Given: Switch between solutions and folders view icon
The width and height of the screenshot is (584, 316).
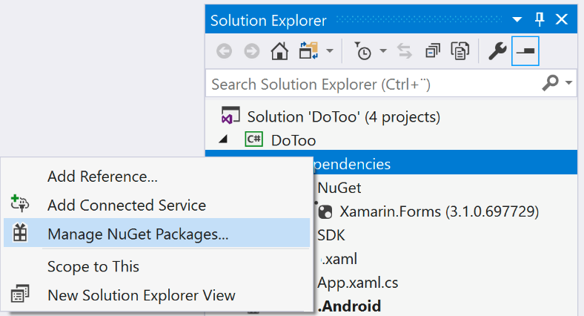Looking at the screenshot, I should pos(309,50).
